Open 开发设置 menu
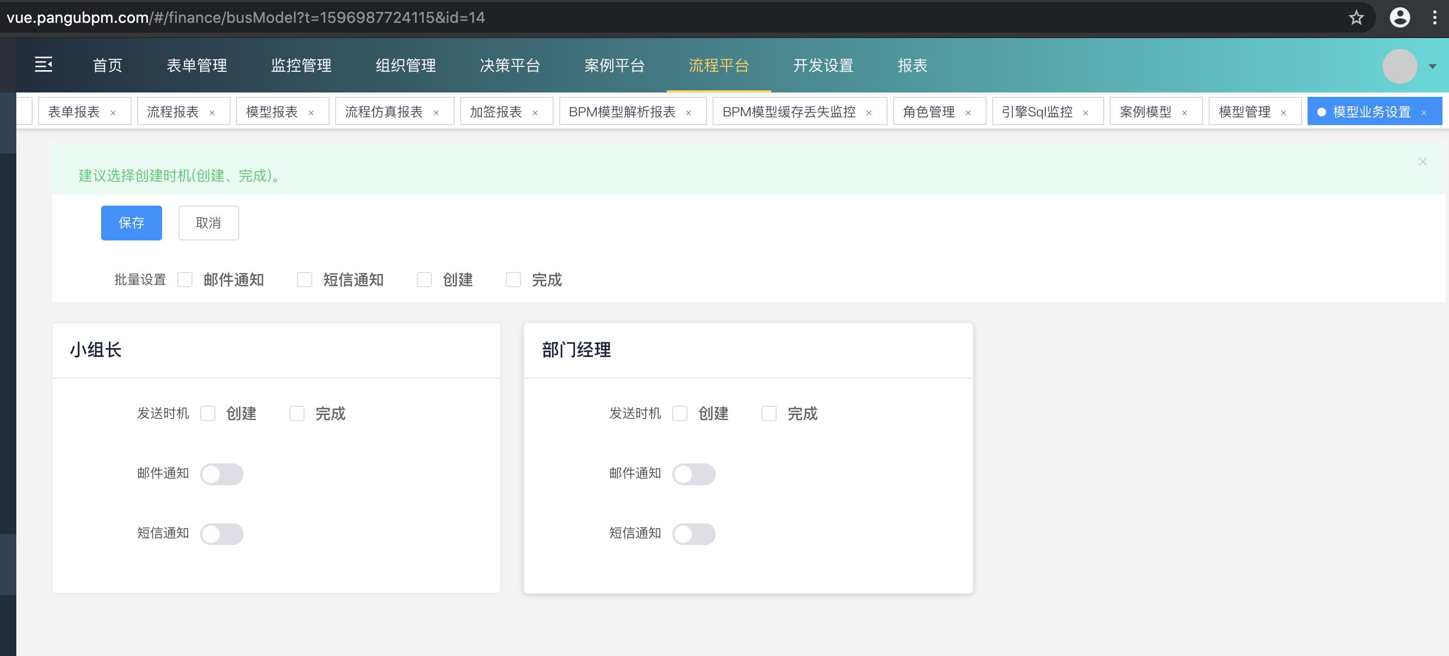 (x=823, y=65)
